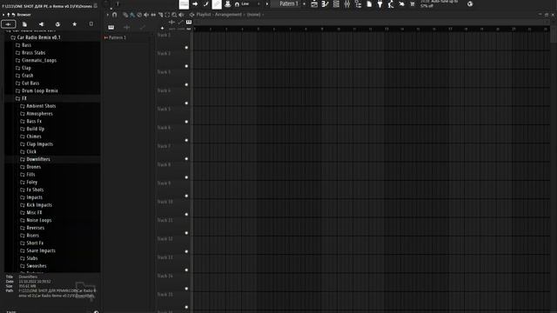Open playlist options menu arrow
This screenshot has width=557, height=313.
coord(108,15)
